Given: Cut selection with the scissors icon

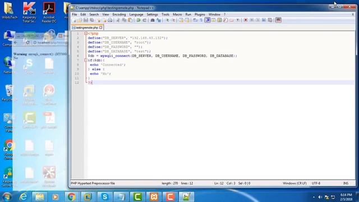Looking at the screenshot, I should (x=118, y=20).
